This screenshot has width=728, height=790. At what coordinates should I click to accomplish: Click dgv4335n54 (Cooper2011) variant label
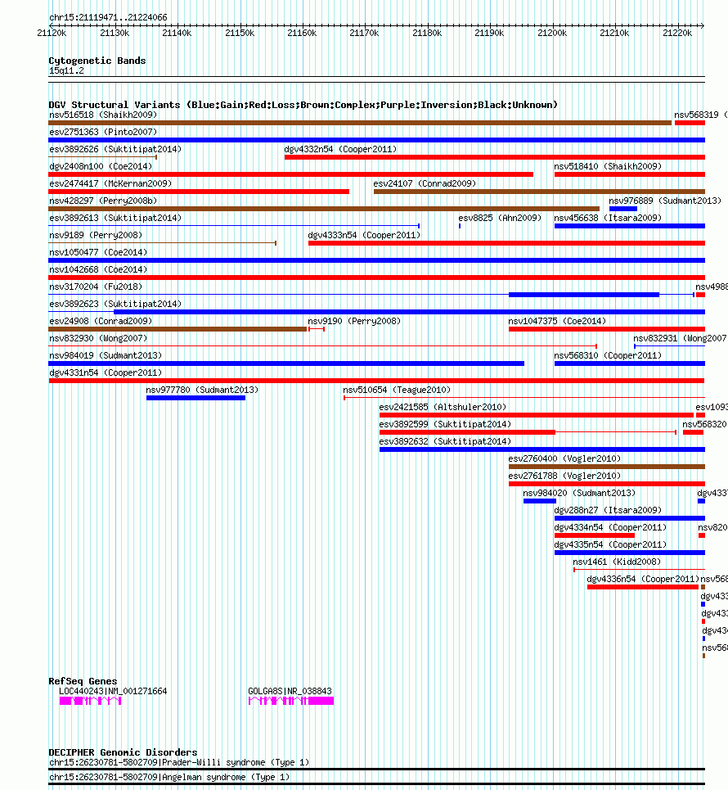pos(610,544)
